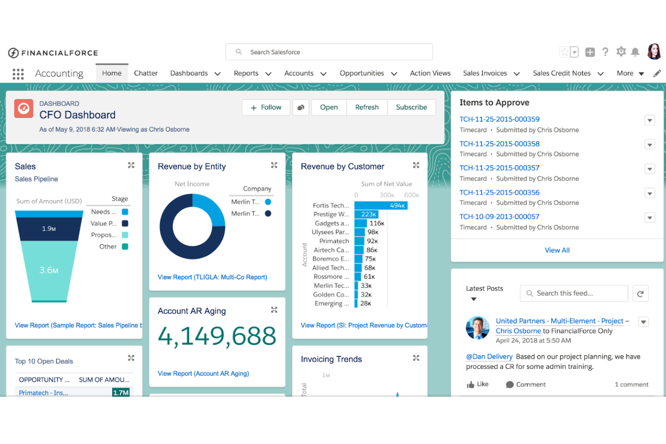Click the Subscribe button
The height and width of the screenshot is (444, 666).
[x=411, y=107]
